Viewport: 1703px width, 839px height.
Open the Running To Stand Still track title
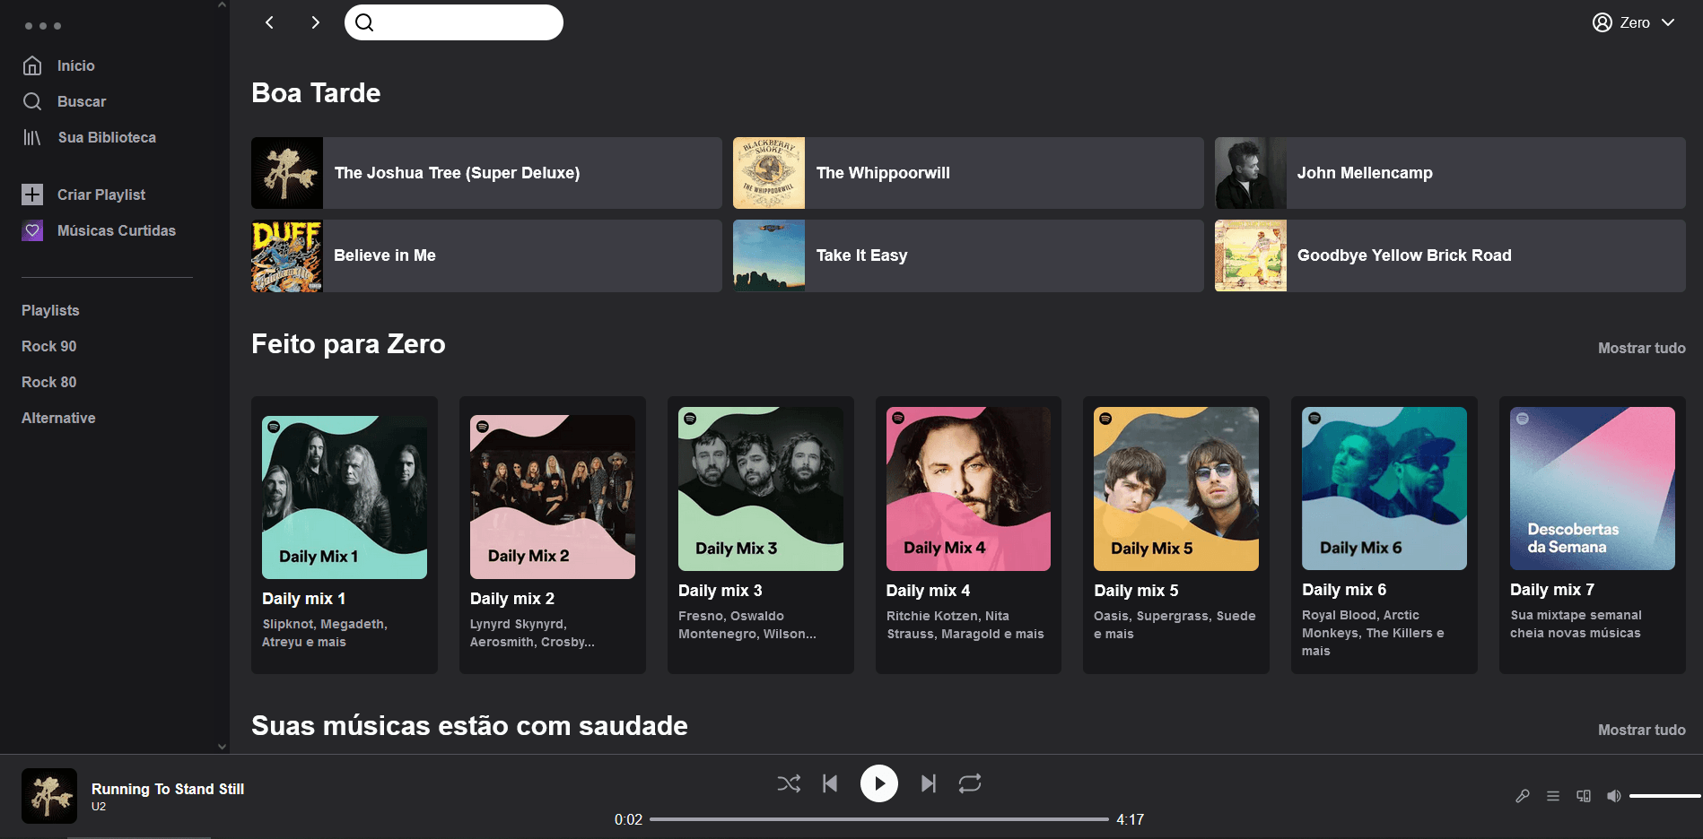click(168, 789)
